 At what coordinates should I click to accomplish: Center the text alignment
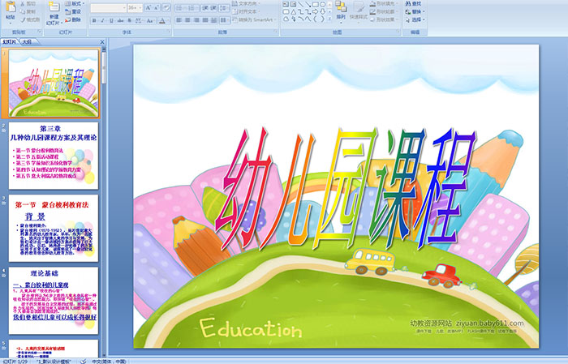[x=187, y=20]
